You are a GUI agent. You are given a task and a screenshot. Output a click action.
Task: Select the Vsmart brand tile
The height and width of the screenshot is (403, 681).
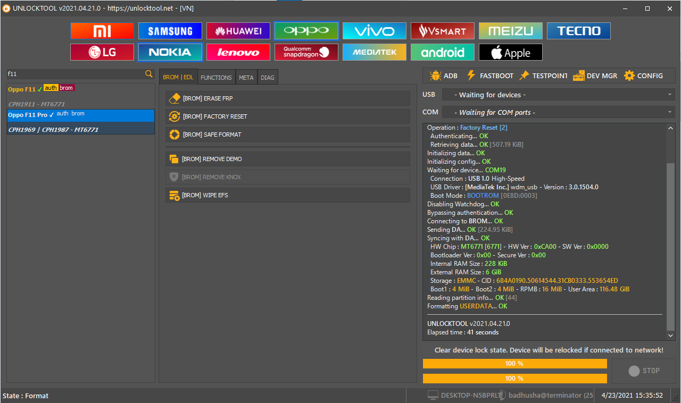(x=443, y=31)
